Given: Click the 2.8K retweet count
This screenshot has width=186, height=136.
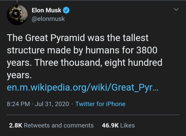Looking at the screenshot, I should [15, 125].
